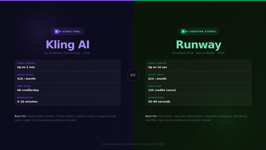Viewport: 266px width, 150px height.
Task: Click the Kling AI heading
Action: click(x=68, y=44)
